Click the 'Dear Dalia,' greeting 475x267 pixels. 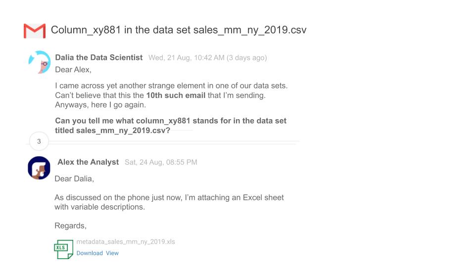coord(74,178)
